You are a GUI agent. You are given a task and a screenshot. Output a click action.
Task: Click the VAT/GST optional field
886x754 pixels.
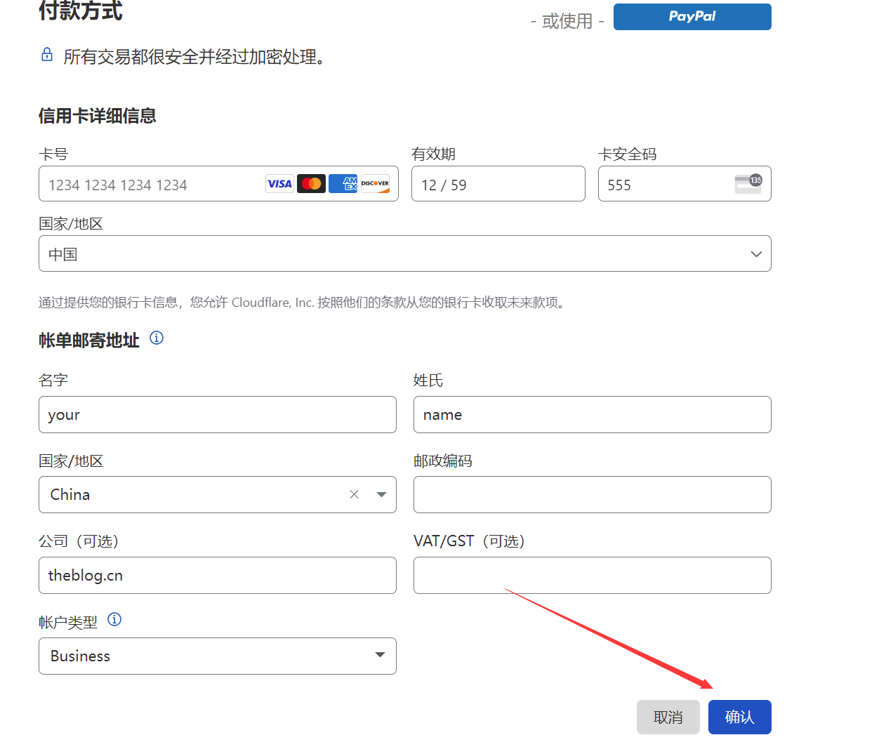pyautogui.click(x=592, y=575)
